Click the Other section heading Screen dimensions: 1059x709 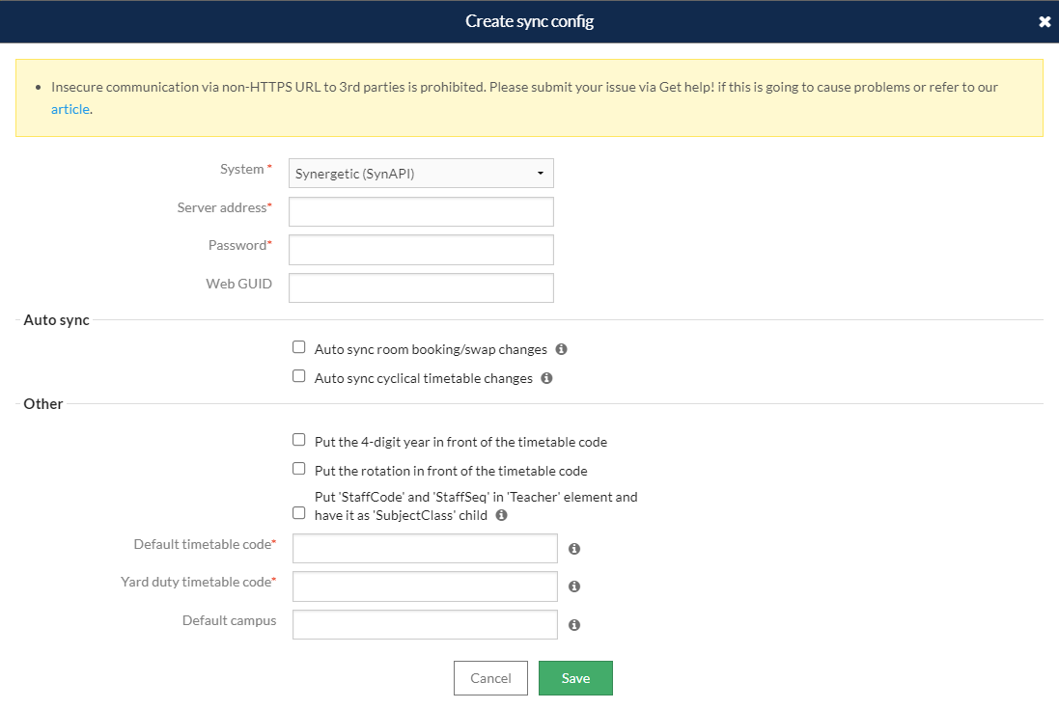pos(43,404)
